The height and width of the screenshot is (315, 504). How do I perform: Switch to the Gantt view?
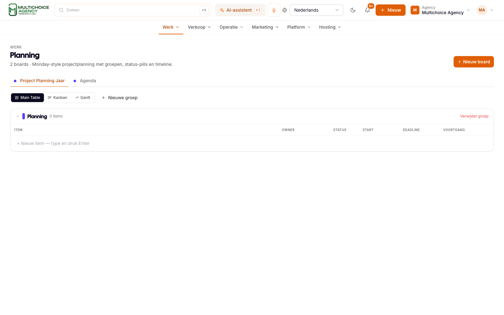[83, 98]
